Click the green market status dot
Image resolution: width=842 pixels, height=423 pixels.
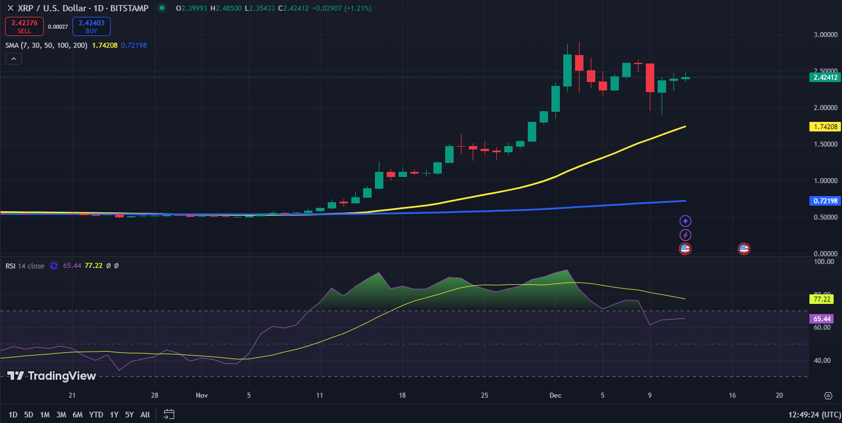coord(162,8)
